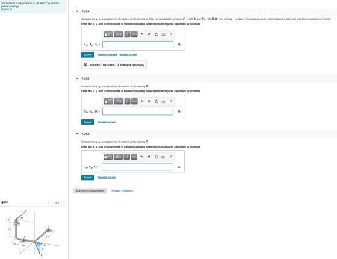Reset the Part B answer field
The image size is (337, 259).
click(x=156, y=101)
